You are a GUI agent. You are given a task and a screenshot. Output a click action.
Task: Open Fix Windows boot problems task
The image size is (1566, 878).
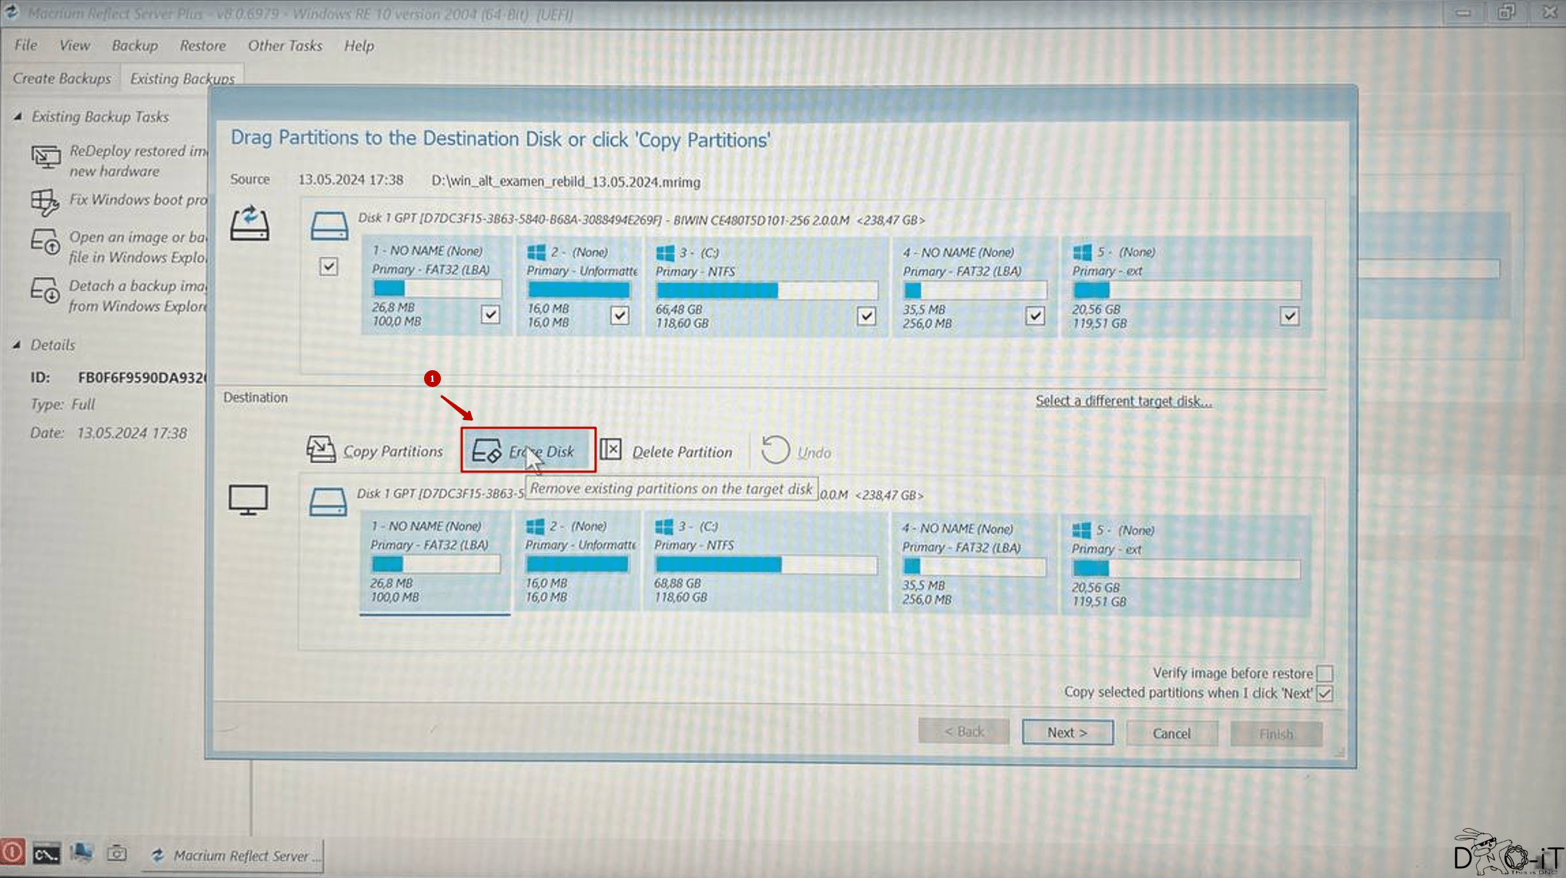[x=137, y=200]
